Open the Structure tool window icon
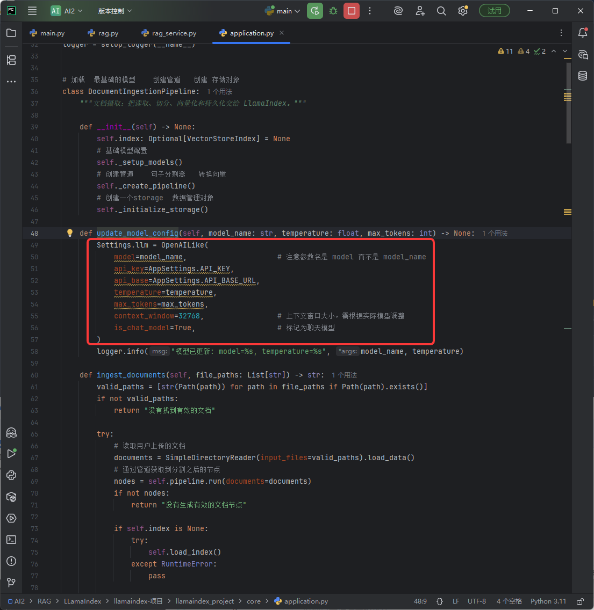594x610 pixels. click(11, 60)
